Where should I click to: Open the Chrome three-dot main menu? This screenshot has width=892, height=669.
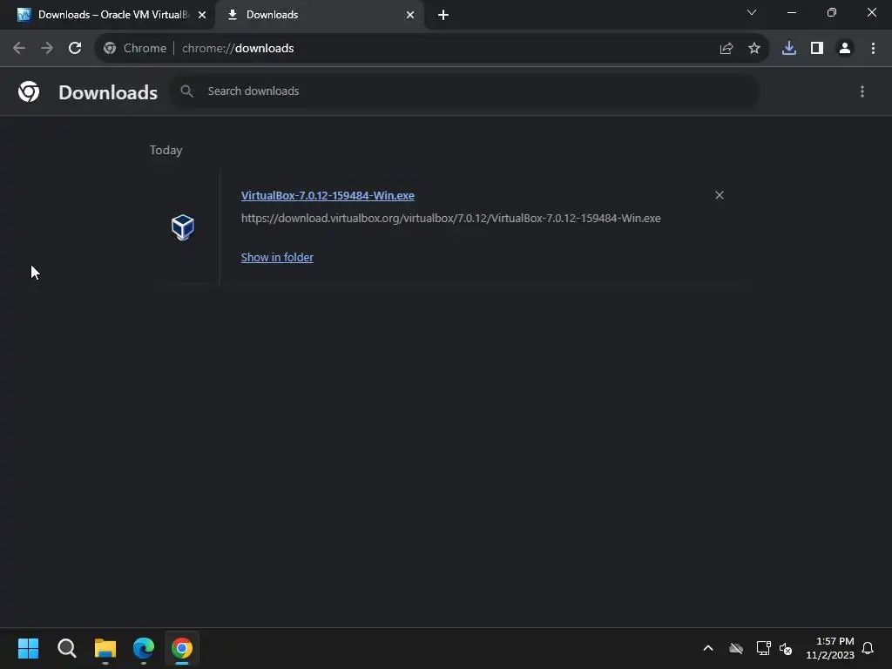point(873,49)
